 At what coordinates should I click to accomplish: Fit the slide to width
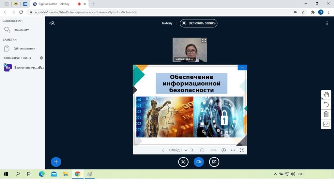coord(233,150)
